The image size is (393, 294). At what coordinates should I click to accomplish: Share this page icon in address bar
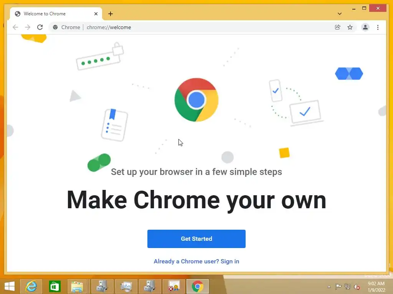(338, 27)
